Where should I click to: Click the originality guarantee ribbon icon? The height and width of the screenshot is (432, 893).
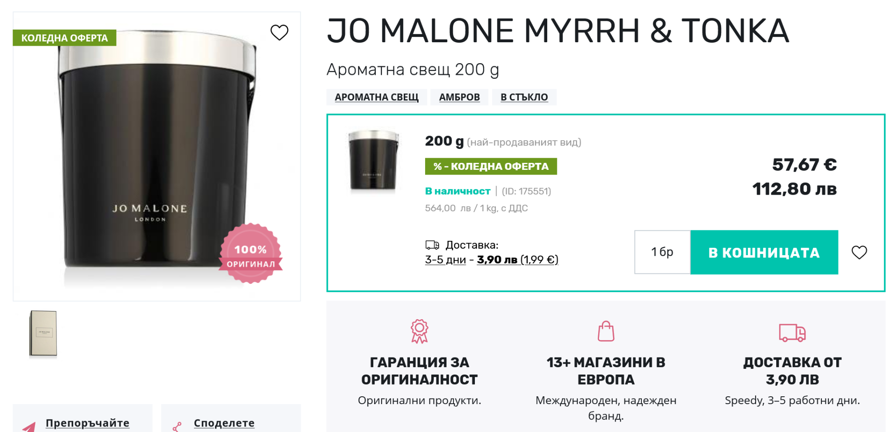point(419,331)
